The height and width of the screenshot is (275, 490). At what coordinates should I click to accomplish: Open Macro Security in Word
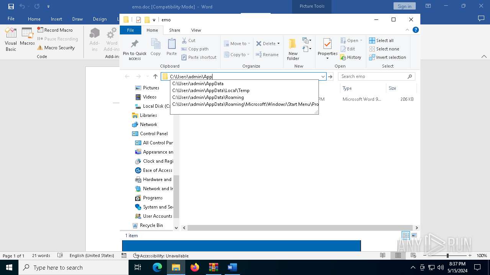point(56,48)
